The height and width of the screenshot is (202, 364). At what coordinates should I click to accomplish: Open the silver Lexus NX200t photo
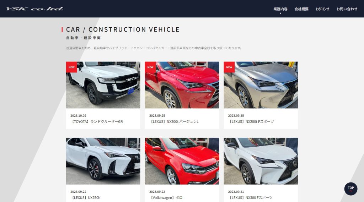tap(261, 85)
